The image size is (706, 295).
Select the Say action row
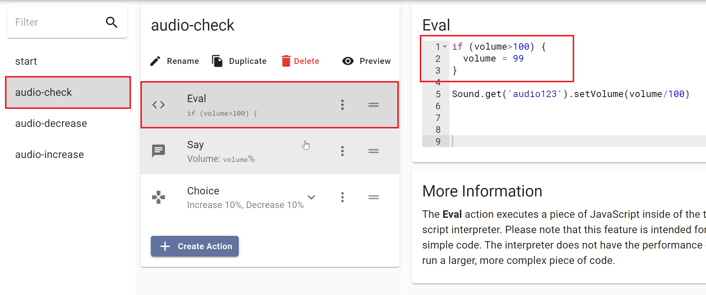[x=270, y=151]
